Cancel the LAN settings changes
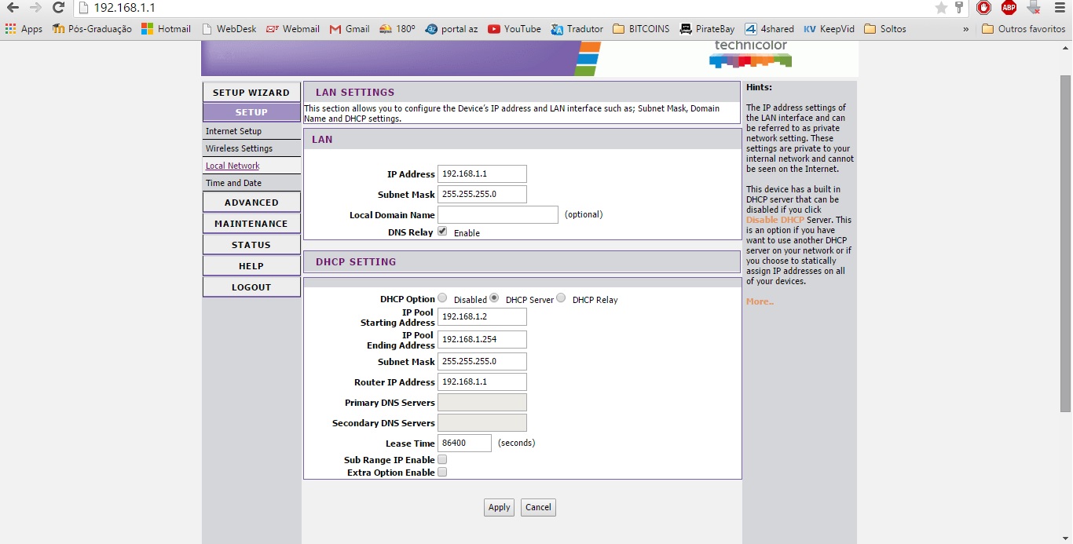The image size is (1073, 544). click(538, 507)
